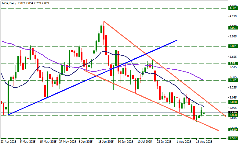Click the 30 Jun 2025 date label
Viewport: 240px width, 145px height.
pos(125,142)
